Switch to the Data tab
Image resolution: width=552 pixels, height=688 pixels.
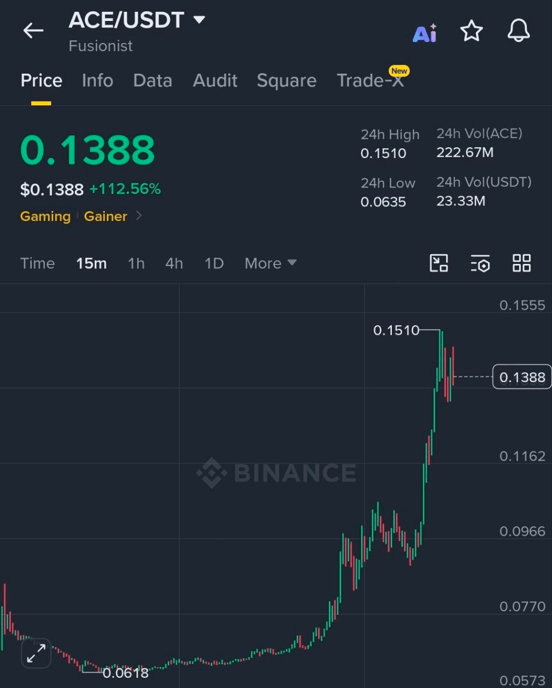coord(153,81)
